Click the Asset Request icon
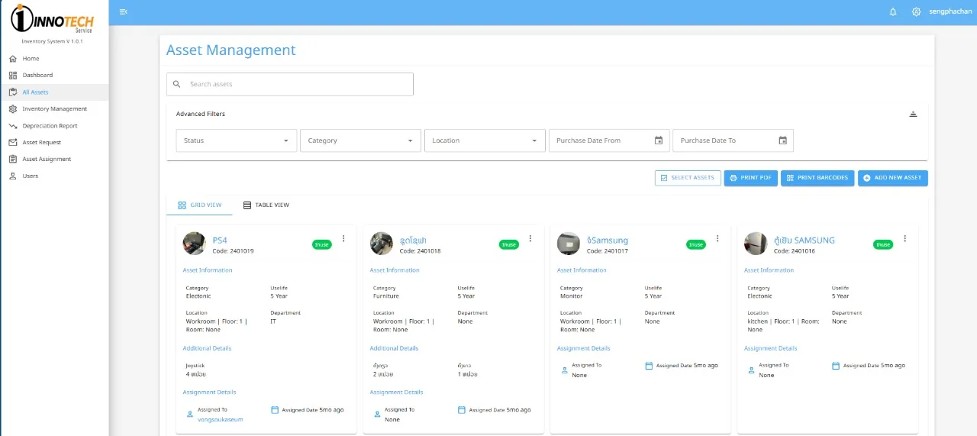Viewport: 977px width, 436px height. point(13,142)
